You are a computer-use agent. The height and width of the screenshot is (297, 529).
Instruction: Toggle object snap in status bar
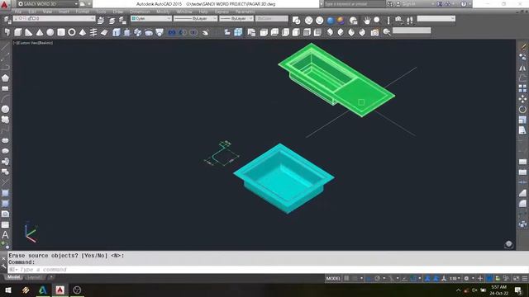tap(413, 278)
